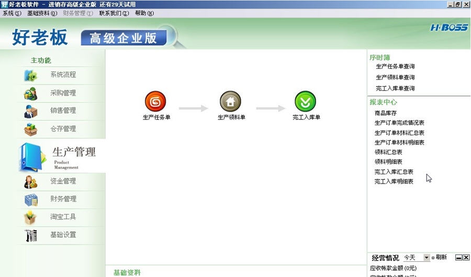The height and width of the screenshot is (277, 471).
Task: Open the 财务管理(Y) menu
Action: 78,13
